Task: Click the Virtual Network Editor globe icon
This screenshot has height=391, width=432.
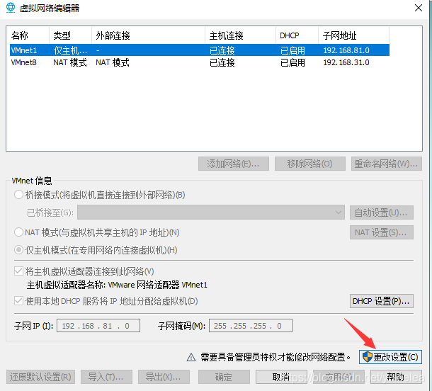Action: [x=11, y=8]
